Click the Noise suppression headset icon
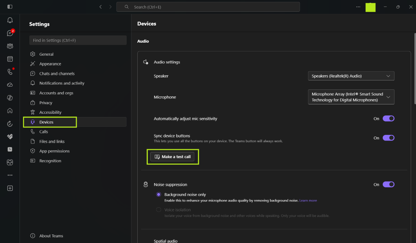The image size is (416, 243). [146, 184]
